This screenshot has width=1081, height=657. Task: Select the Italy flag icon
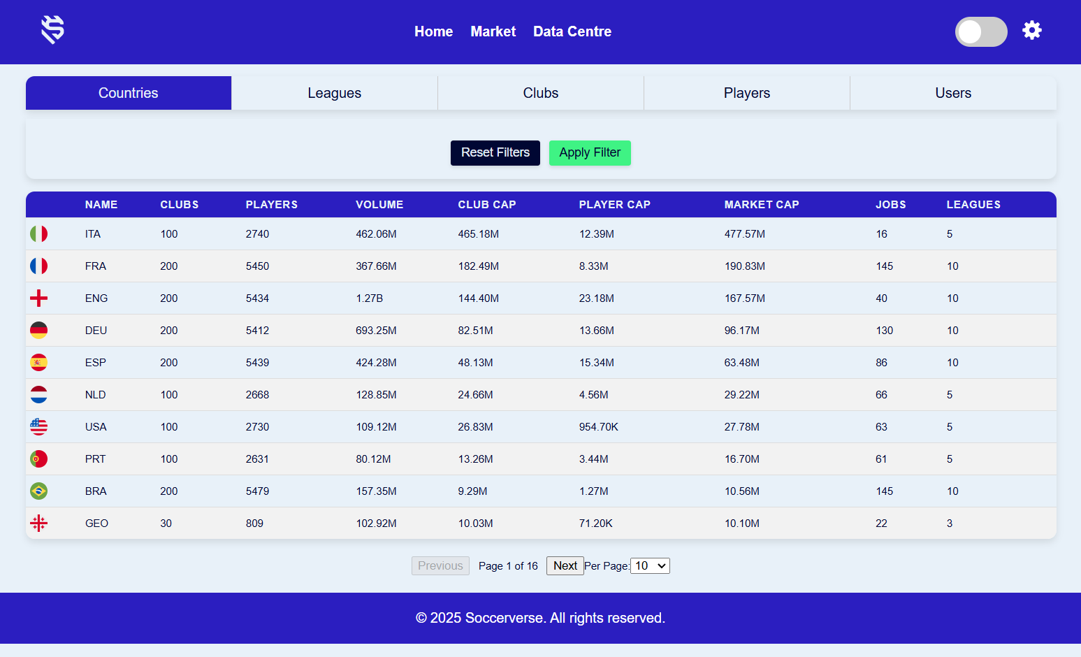point(38,233)
